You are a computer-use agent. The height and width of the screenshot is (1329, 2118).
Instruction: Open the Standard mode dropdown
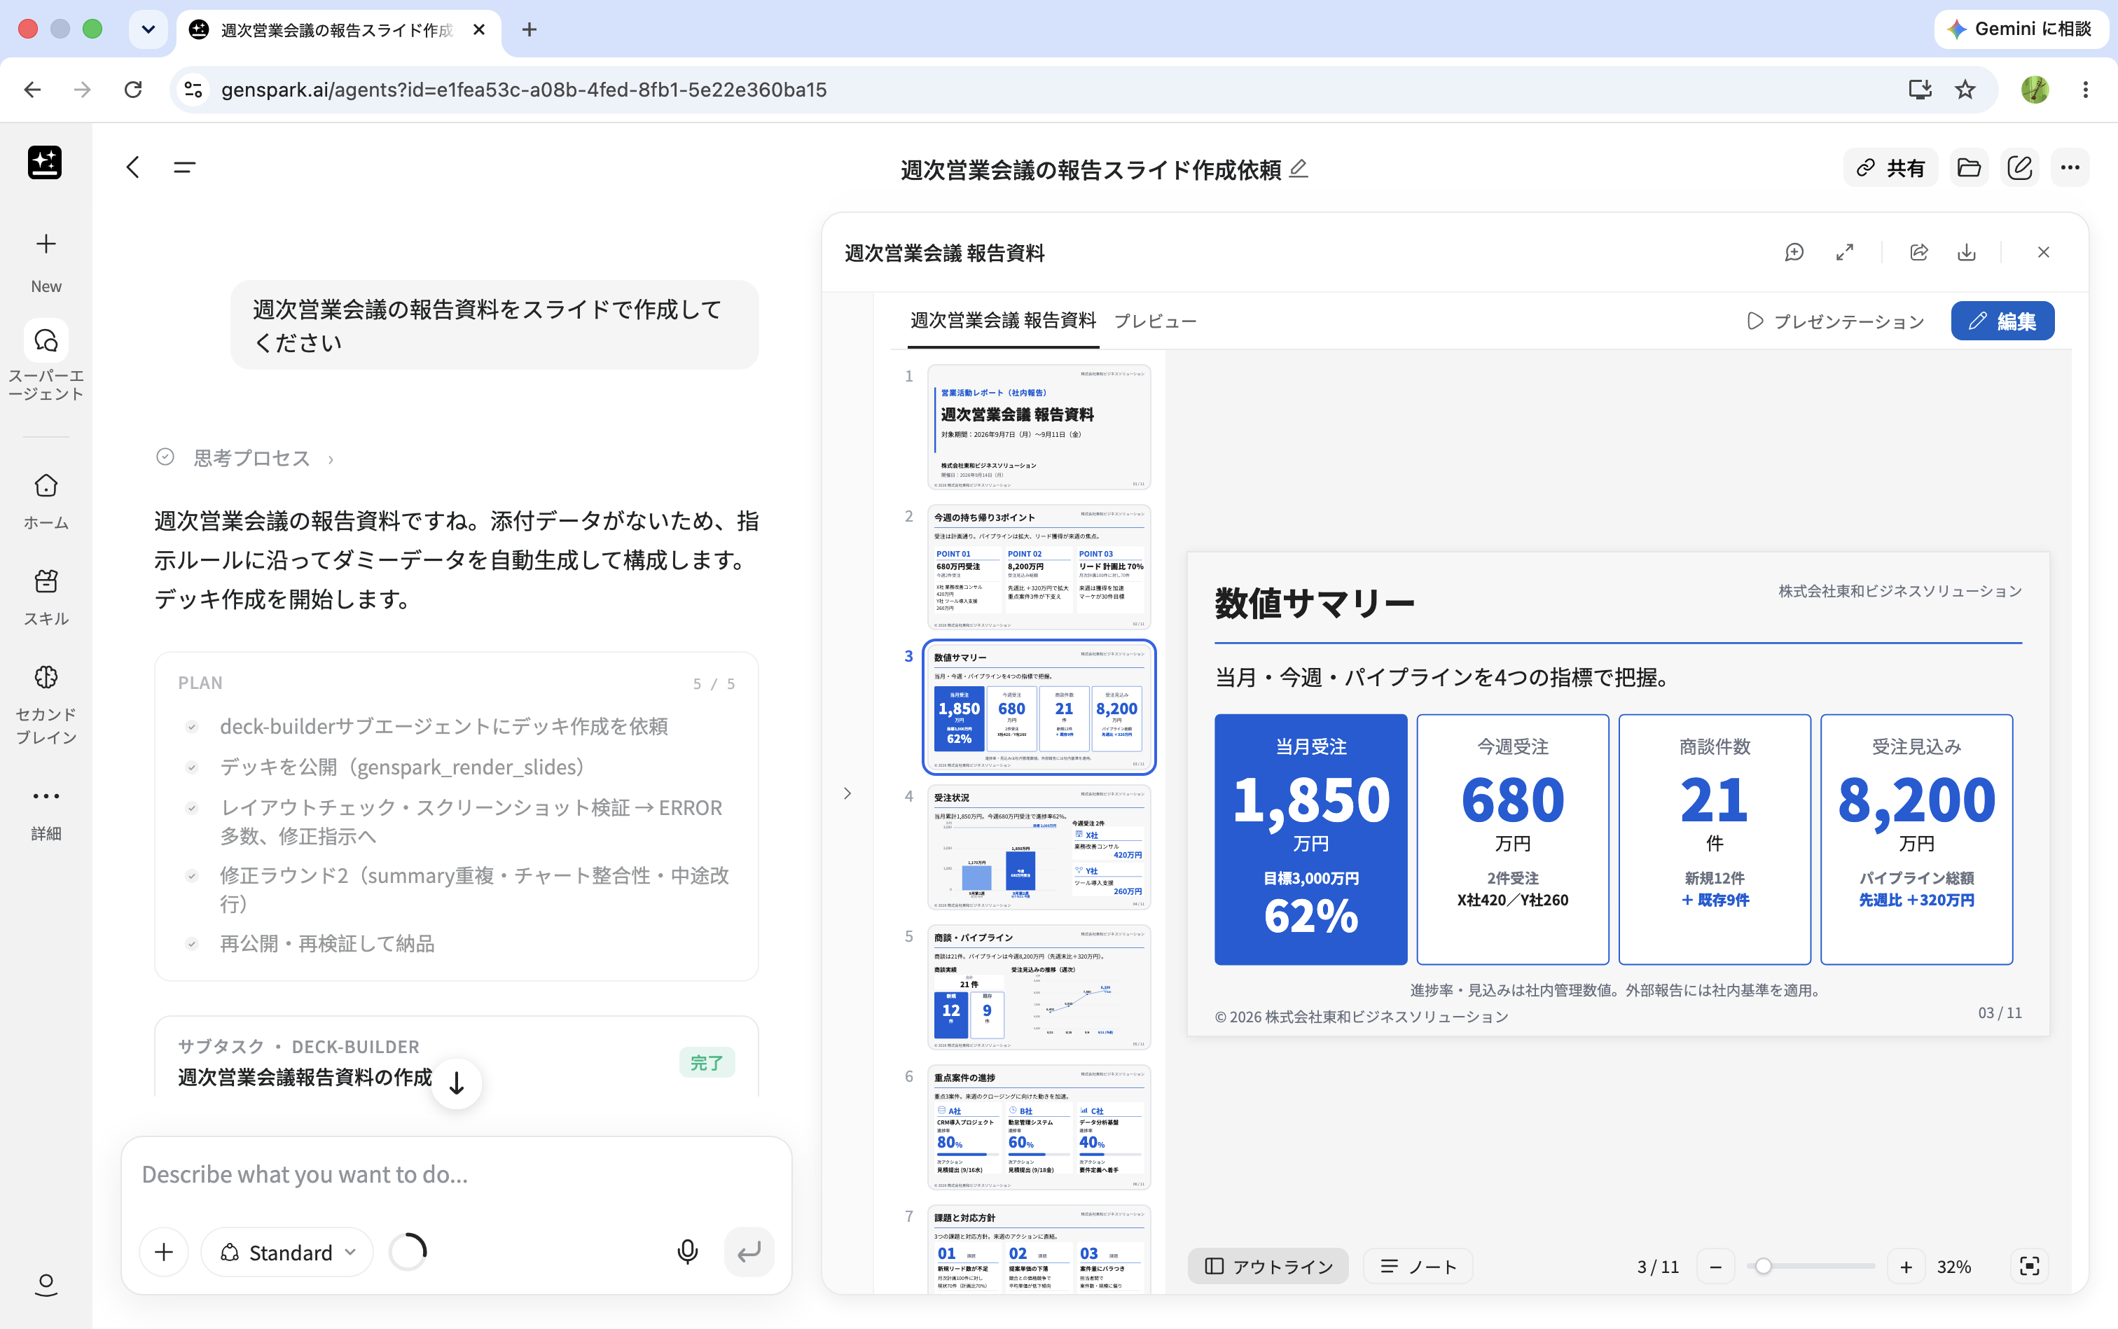pos(287,1252)
